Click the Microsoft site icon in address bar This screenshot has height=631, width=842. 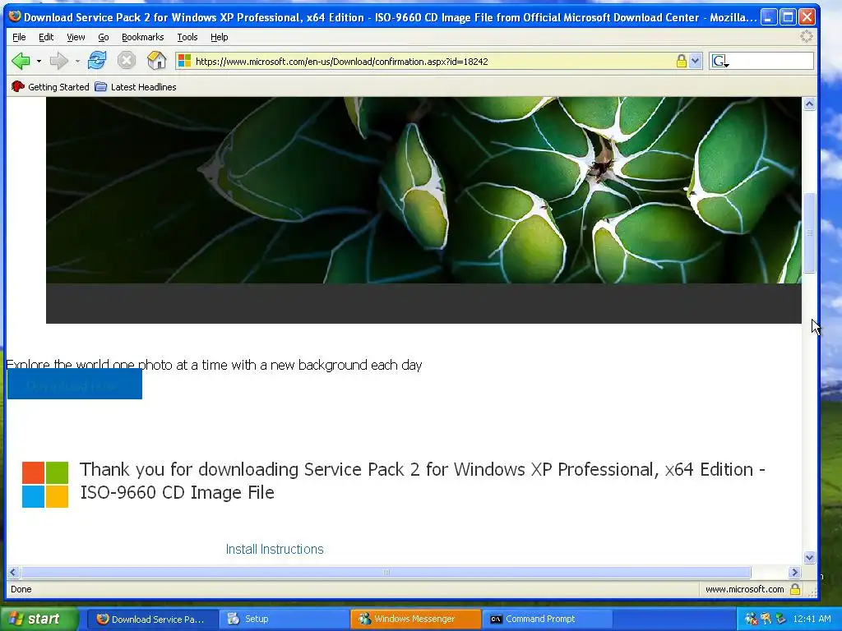coord(185,61)
